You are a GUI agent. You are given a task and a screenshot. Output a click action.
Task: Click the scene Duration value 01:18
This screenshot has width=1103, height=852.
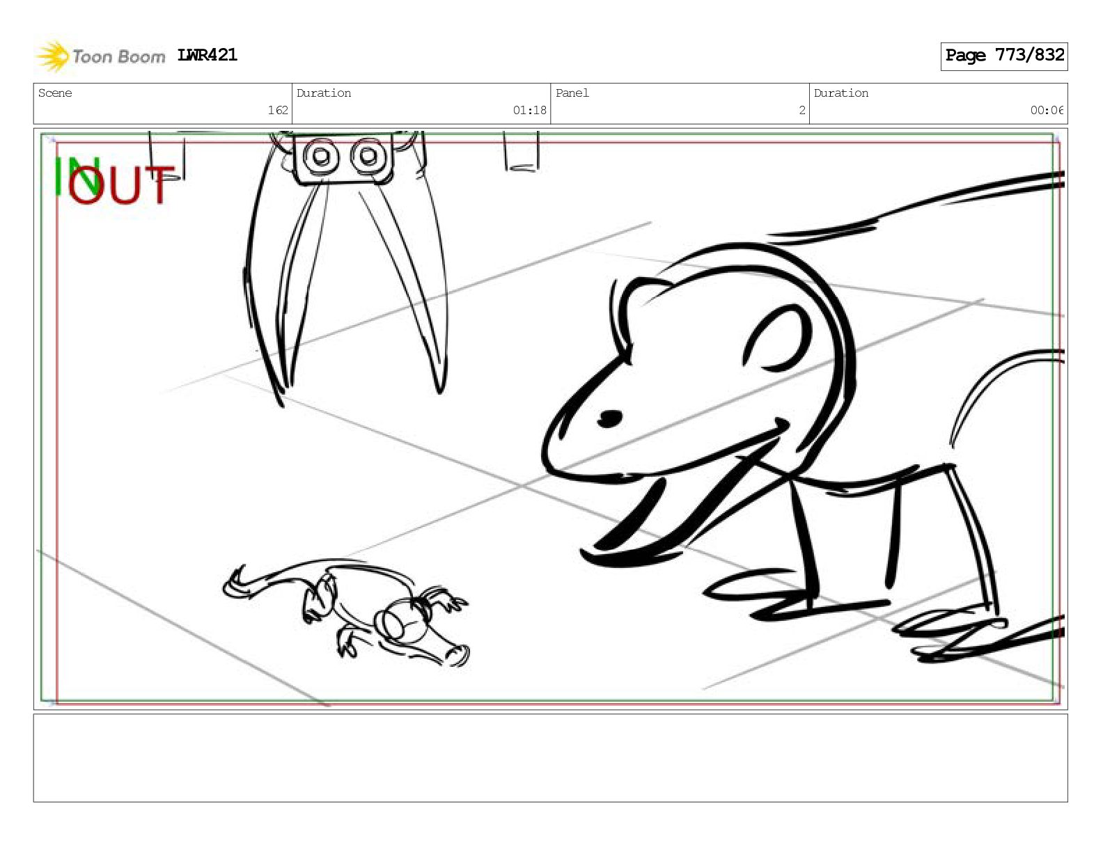point(529,110)
